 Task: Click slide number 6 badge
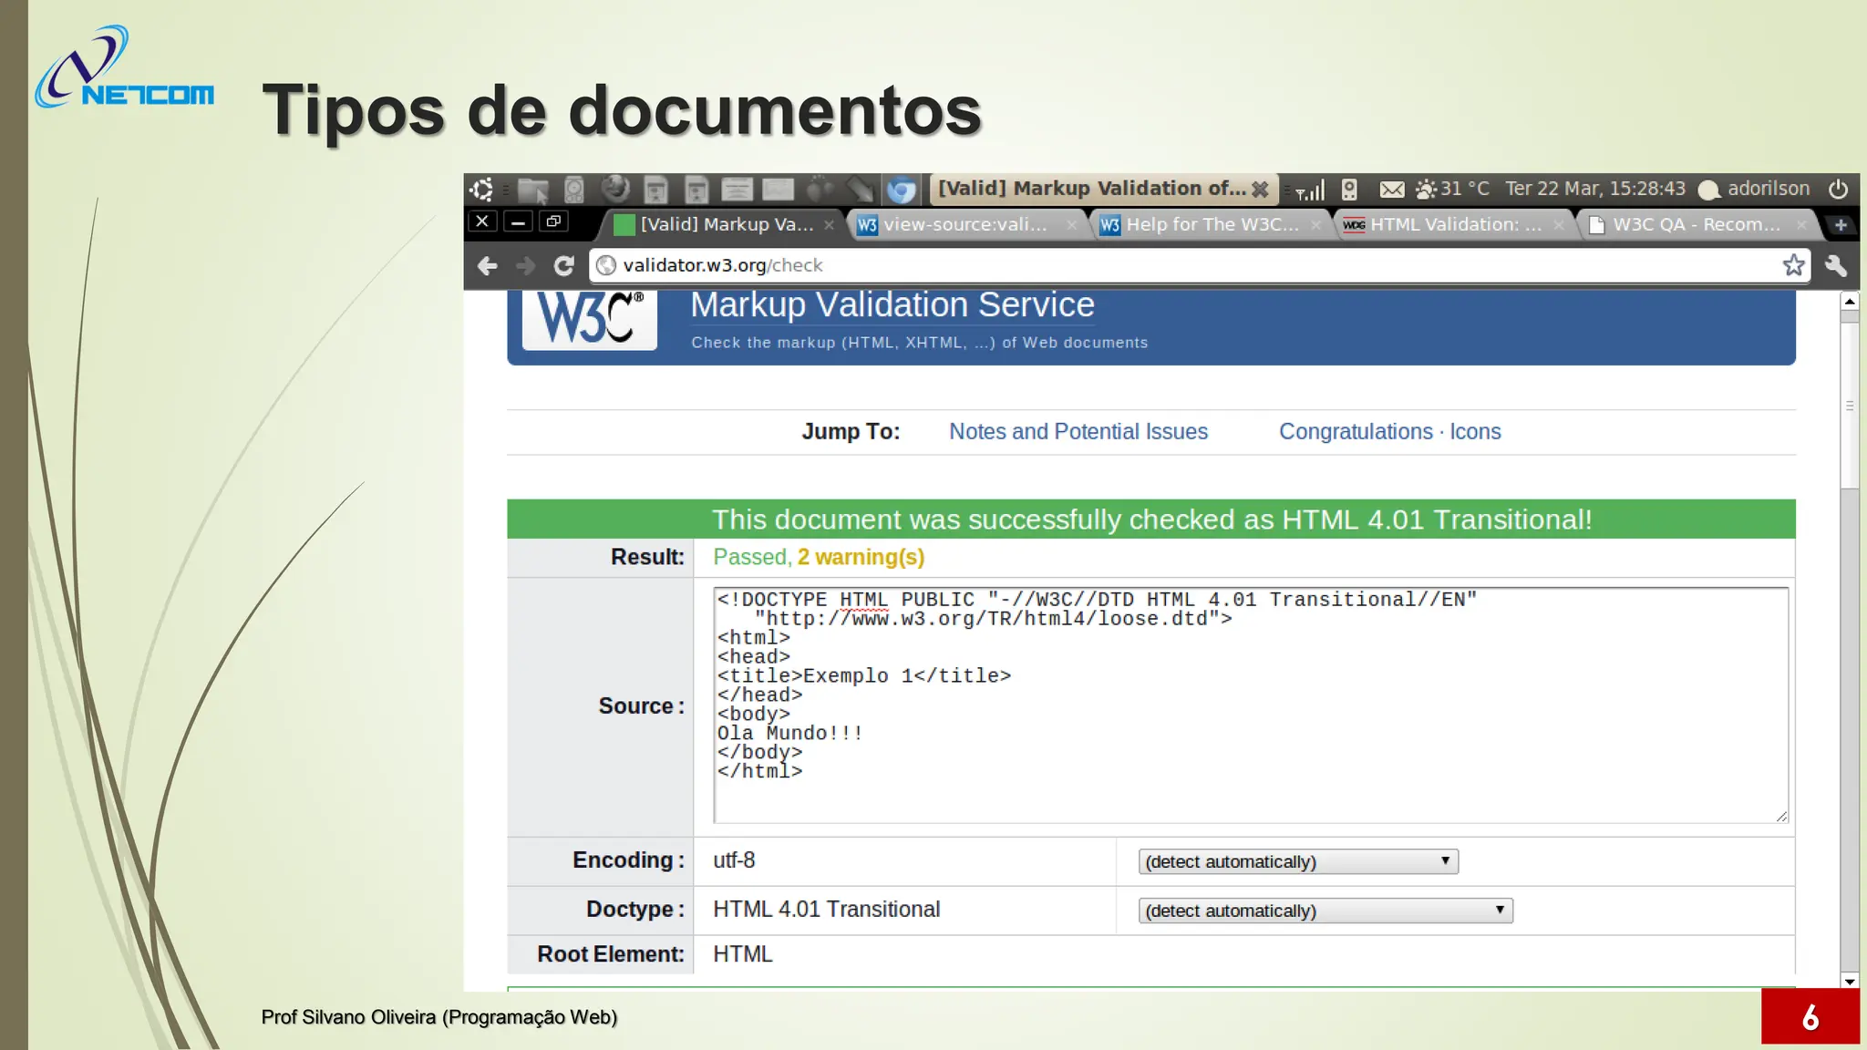[x=1810, y=1016]
